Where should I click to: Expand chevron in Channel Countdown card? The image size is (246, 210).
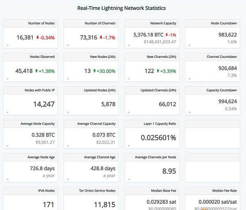click(189, 79)
